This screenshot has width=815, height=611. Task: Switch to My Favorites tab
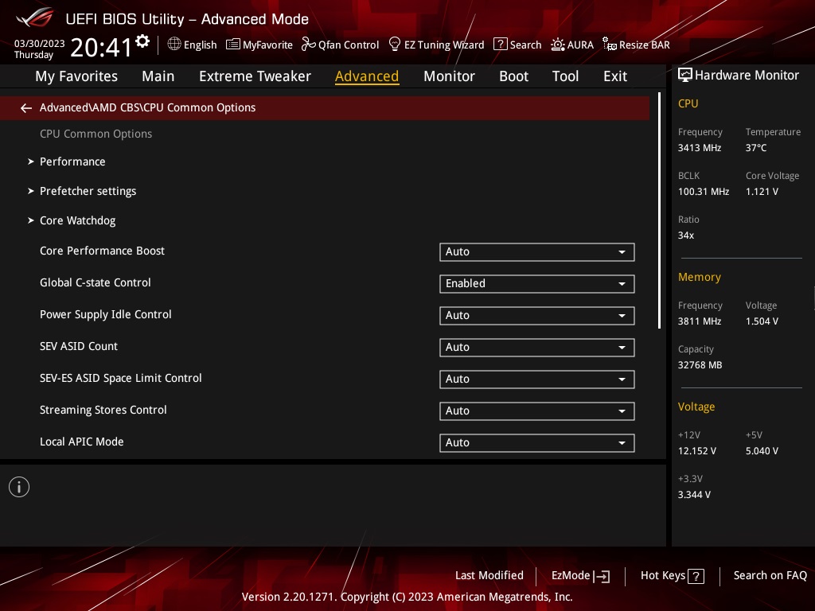[x=76, y=76]
